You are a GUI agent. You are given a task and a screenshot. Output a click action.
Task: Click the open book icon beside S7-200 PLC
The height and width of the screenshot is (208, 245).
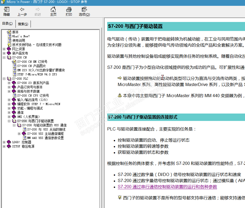click(x=9, y=79)
